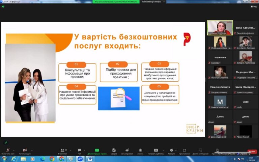Open the Сводка summary tool
259x162 pixels.
point(114,151)
